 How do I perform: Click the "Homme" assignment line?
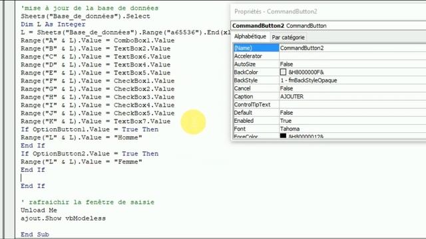pos(81,137)
